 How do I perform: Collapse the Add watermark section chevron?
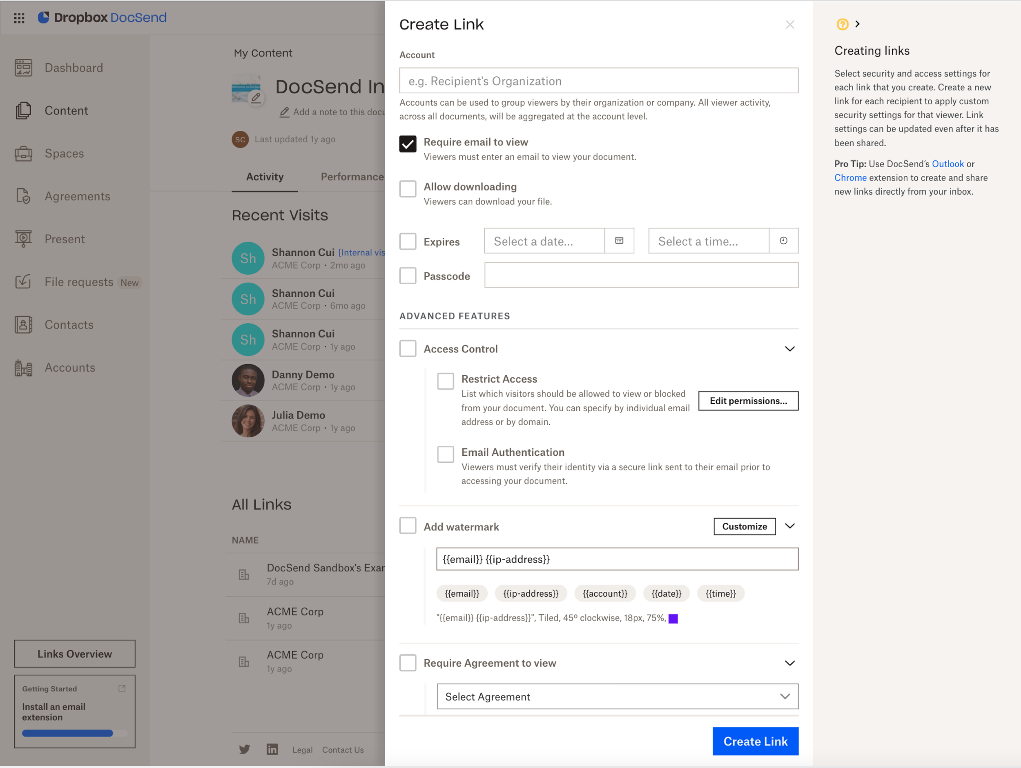[789, 526]
